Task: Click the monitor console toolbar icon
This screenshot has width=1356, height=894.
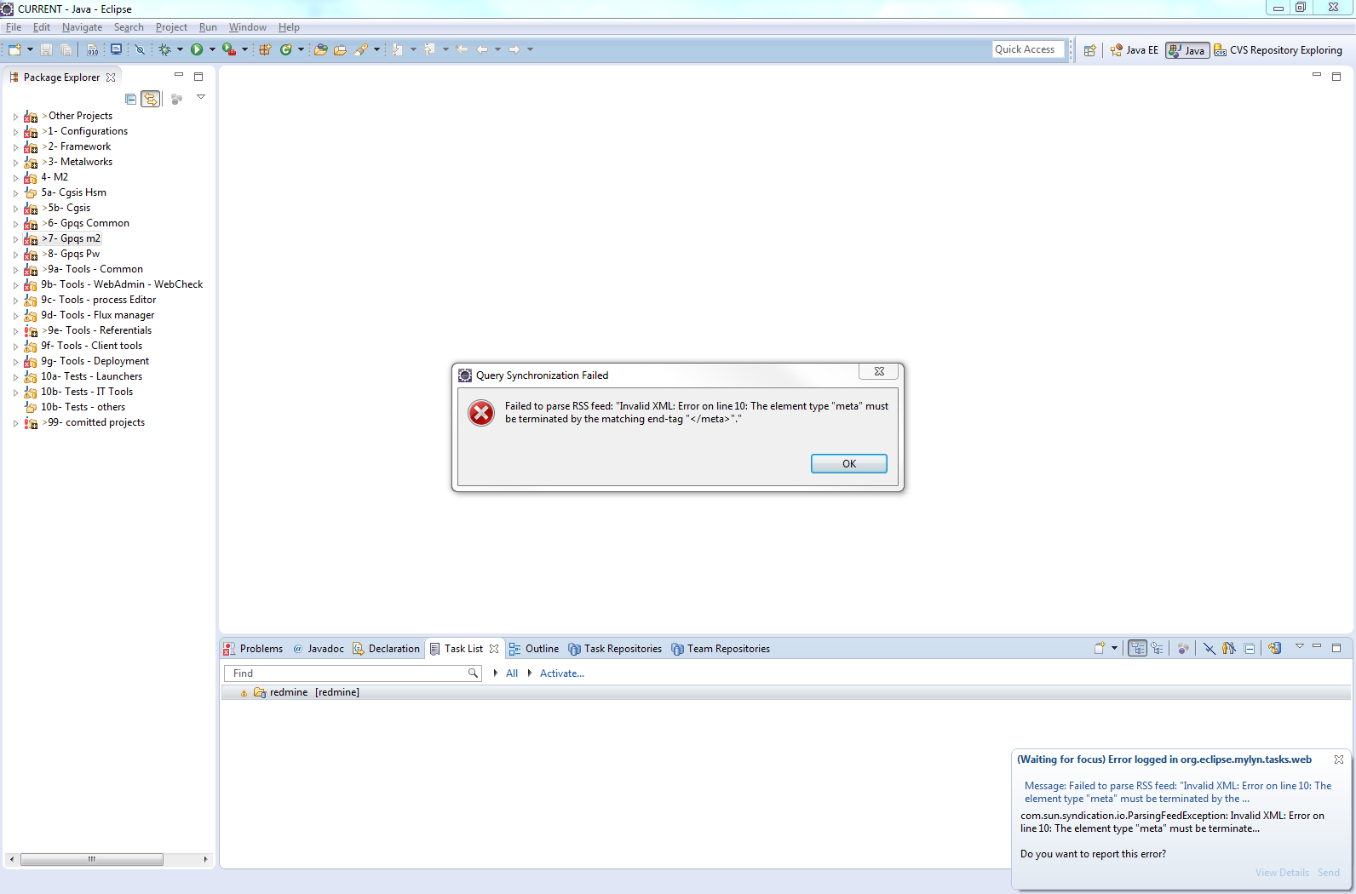Action: 116,49
